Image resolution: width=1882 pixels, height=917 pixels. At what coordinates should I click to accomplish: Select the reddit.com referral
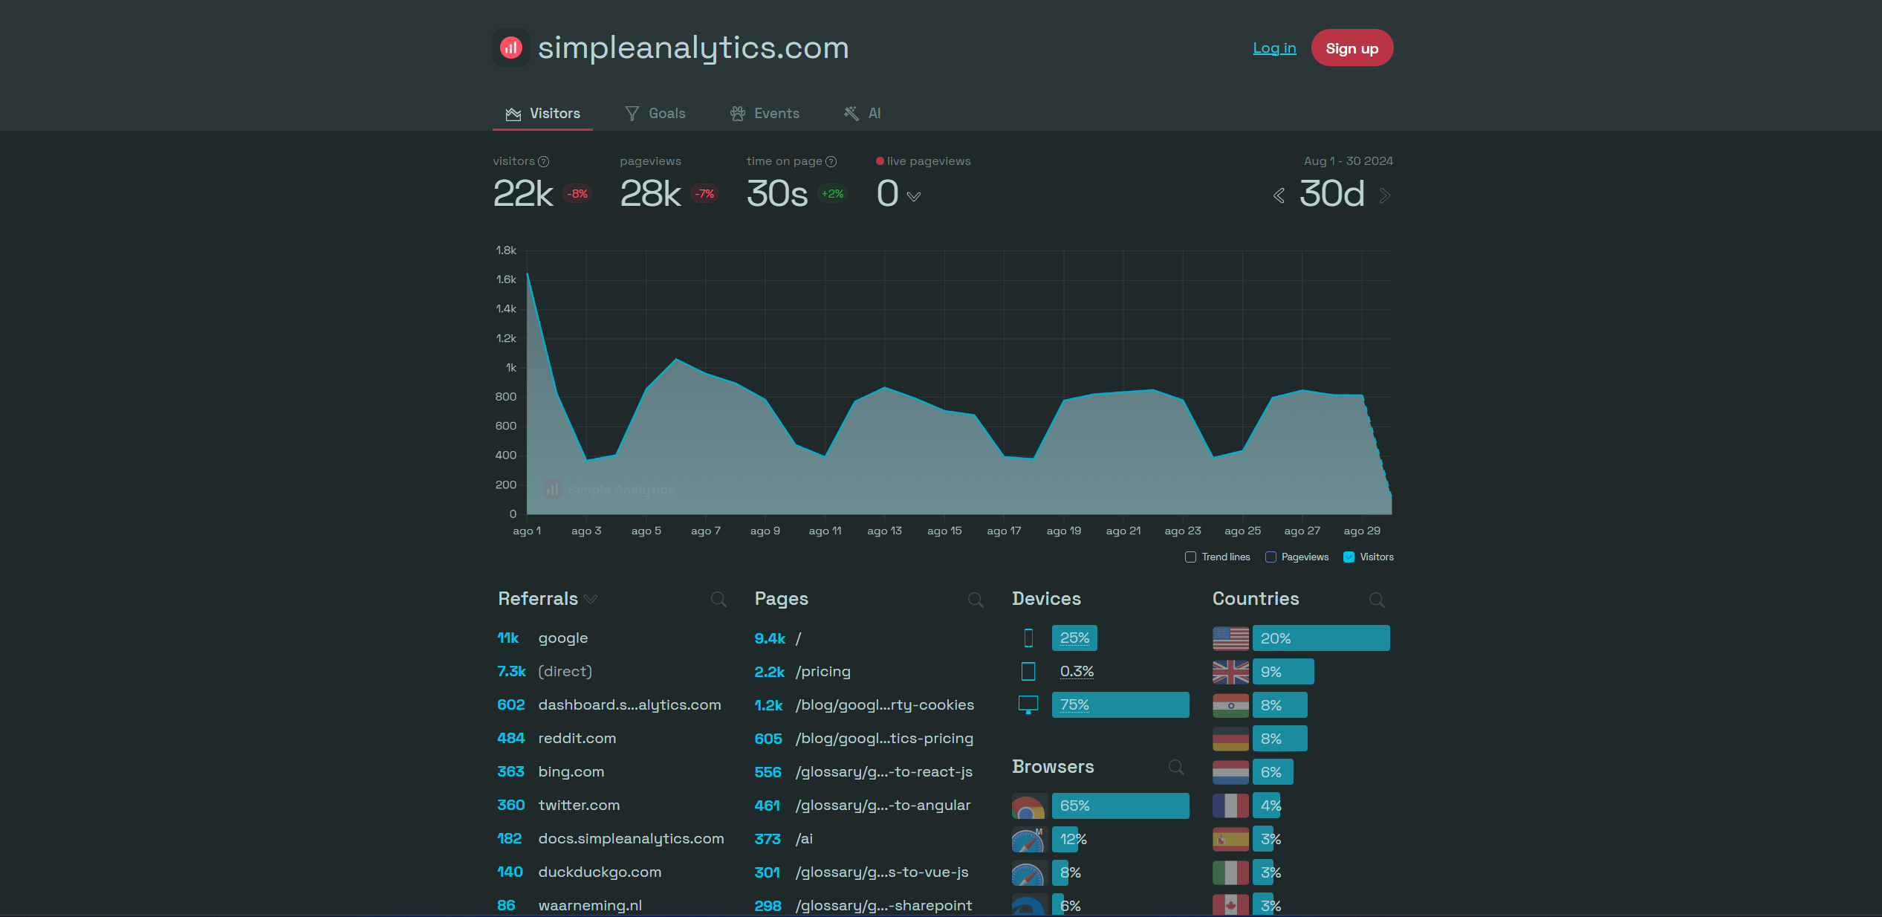tap(612, 739)
